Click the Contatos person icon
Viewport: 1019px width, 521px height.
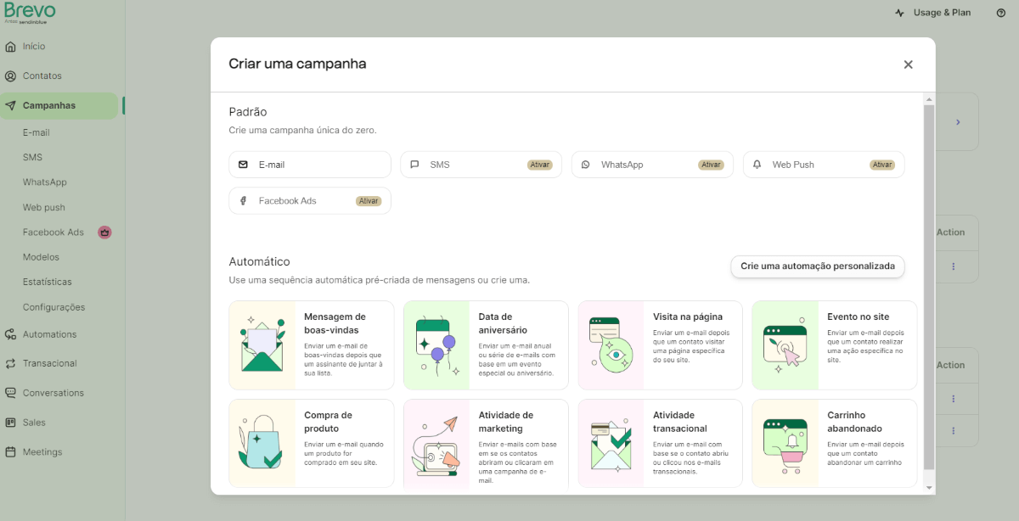[10, 76]
